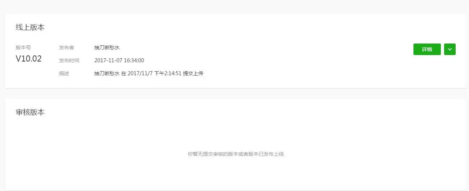The image size is (469, 191).
Task: Click the 发布时间 field label
Action: [69, 60]
